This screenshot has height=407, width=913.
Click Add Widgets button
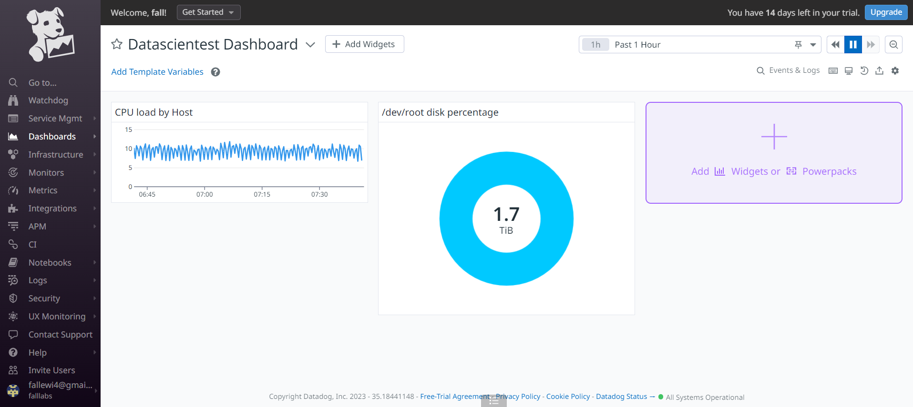pos(364,44)
